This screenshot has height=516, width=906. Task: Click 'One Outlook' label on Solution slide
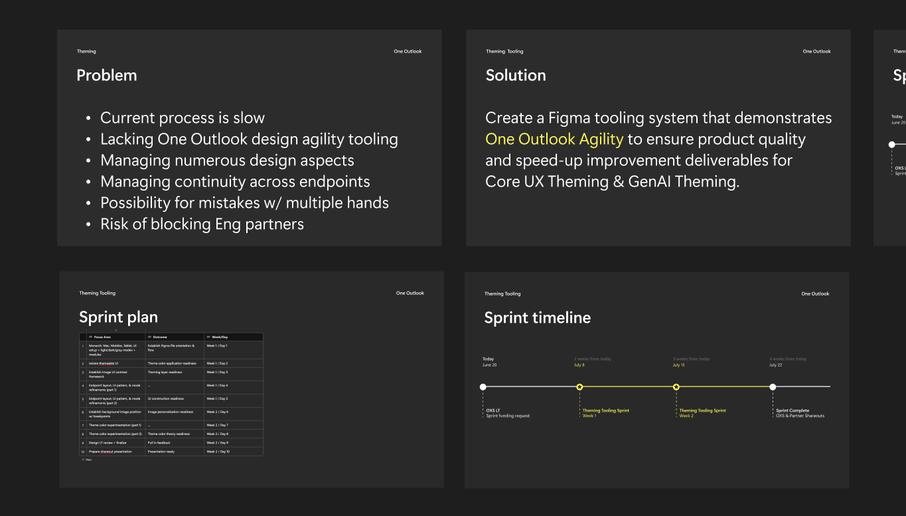tap(816, 51)
